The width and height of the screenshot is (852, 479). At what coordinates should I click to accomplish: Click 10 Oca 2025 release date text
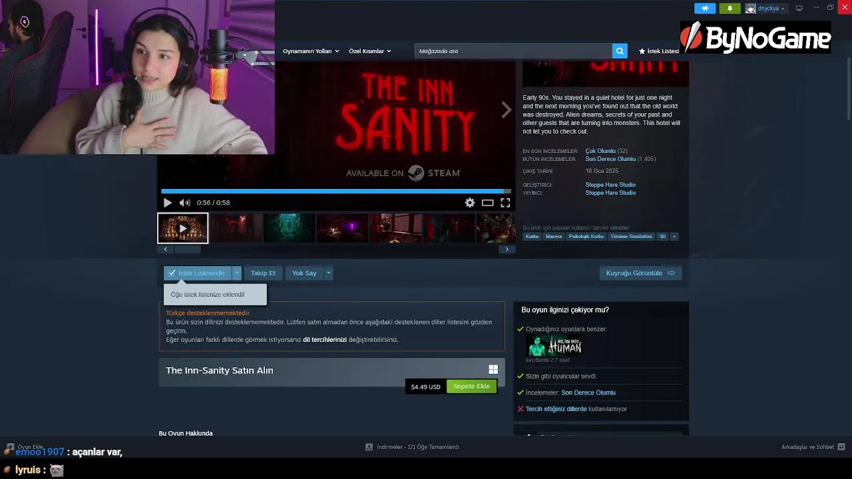pos(602,171)
